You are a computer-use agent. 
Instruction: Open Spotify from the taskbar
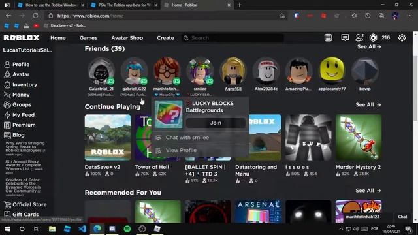point(127,229)
